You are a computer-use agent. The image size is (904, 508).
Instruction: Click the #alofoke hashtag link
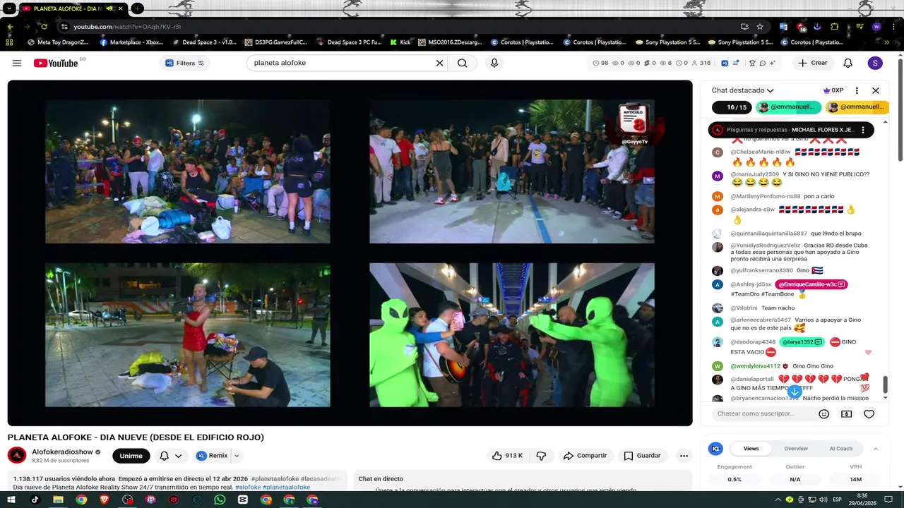click(248, 487)
